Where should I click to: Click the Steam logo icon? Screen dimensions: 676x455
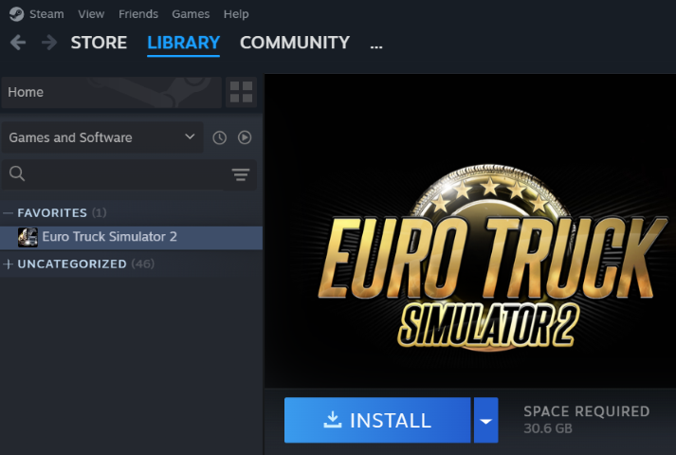tap(16, 14)
